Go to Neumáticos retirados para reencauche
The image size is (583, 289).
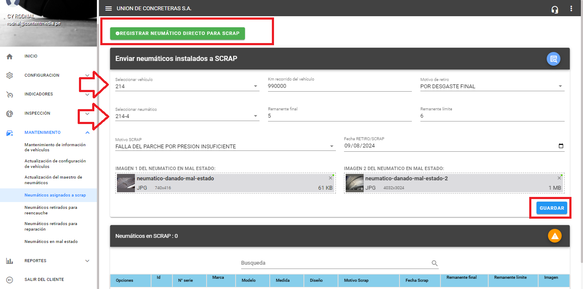tap(51, 210)
